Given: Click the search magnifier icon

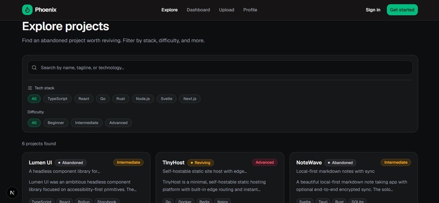Looking at the screenshot, I should coord(34,67).
